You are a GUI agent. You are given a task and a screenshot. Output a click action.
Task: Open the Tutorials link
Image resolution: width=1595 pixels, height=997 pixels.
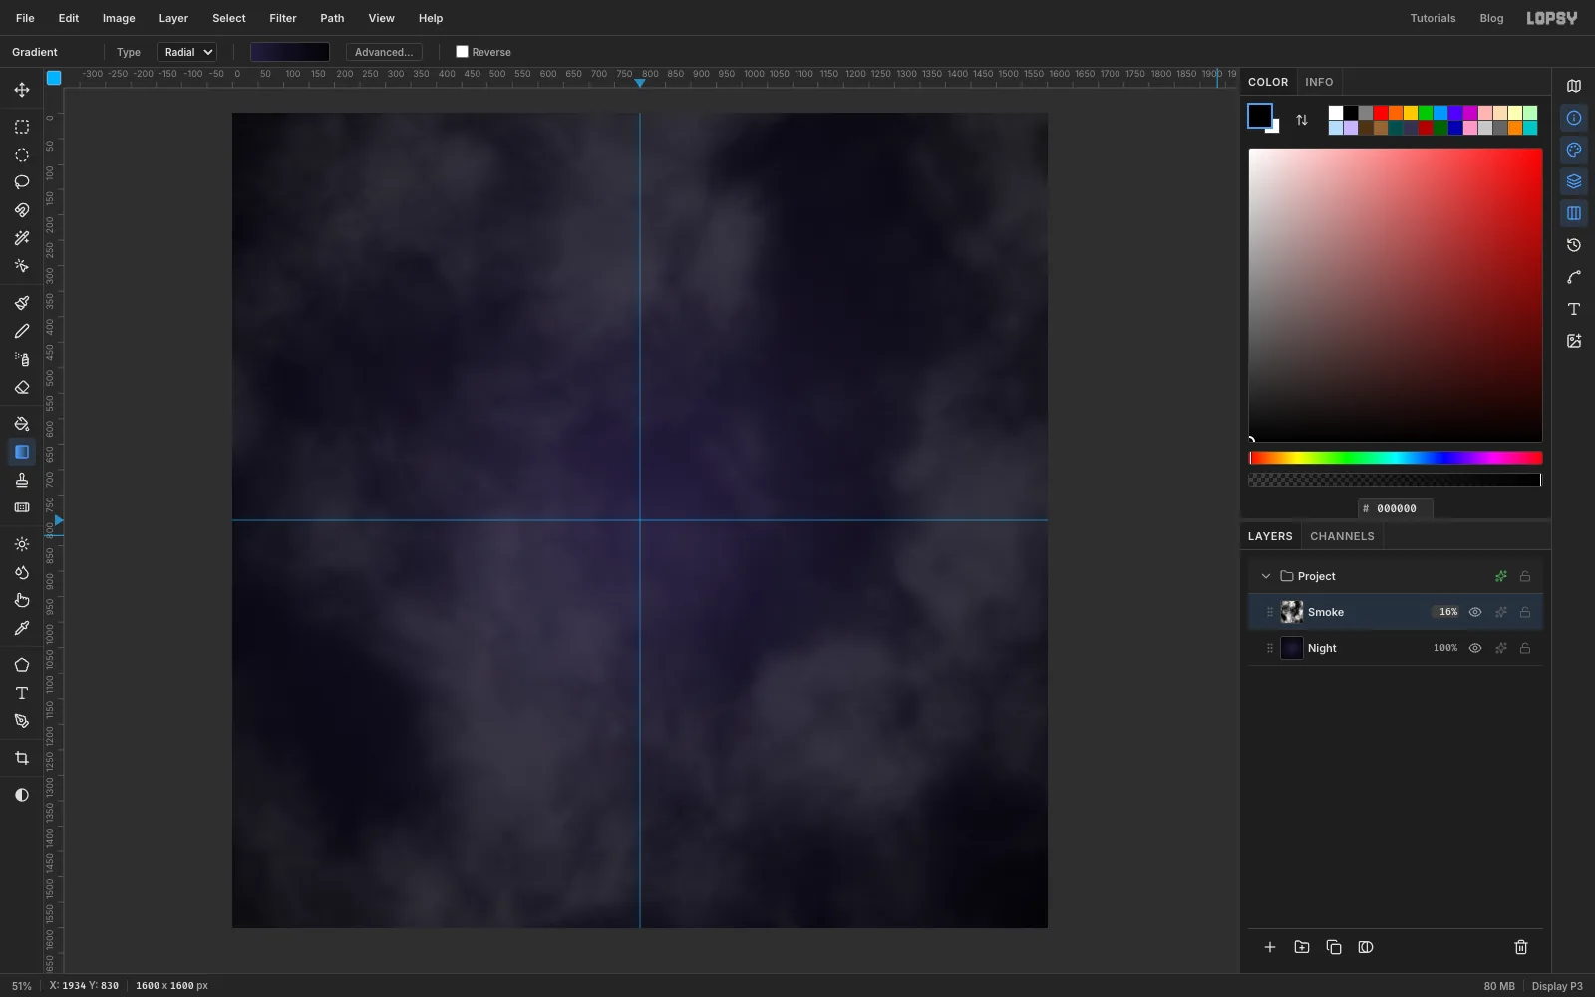click(x=1433, y=18)
